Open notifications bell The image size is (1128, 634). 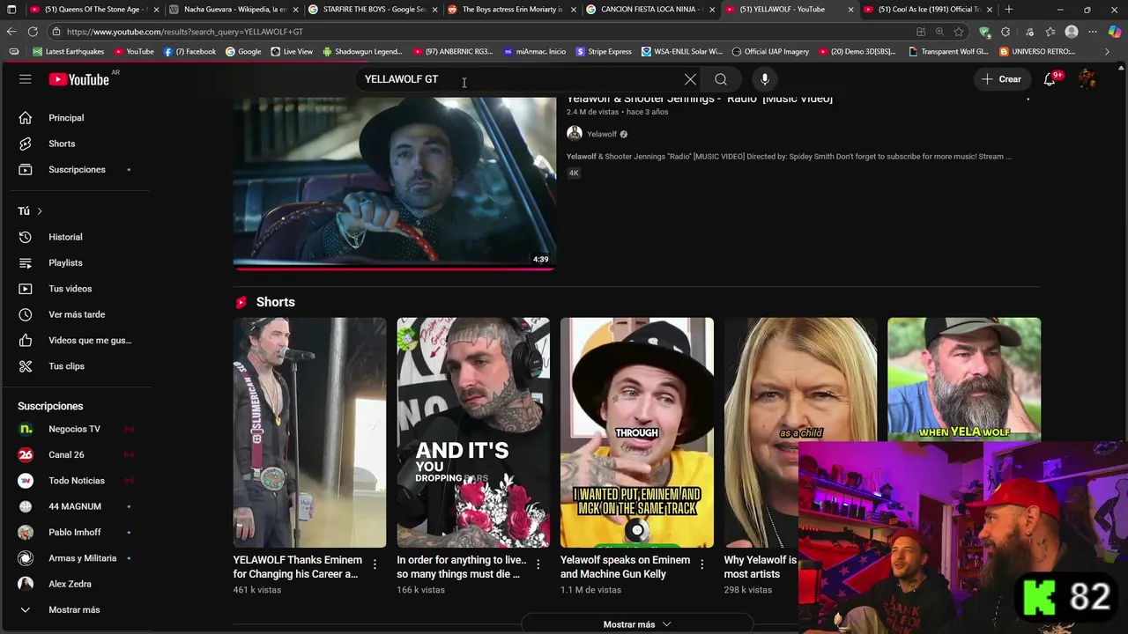(1050, 79)
